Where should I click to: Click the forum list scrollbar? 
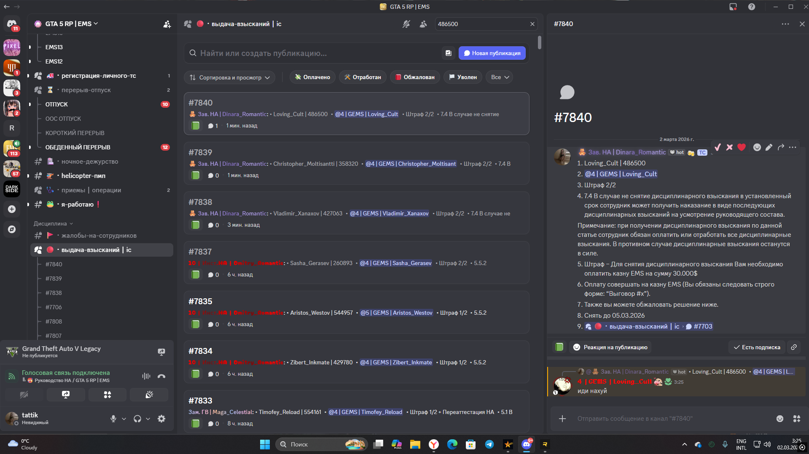pyautogui.click(x=540, y=42)
